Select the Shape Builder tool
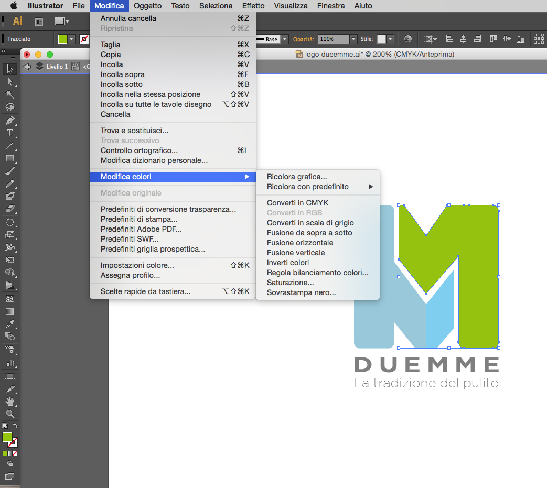The image size is (547, 488). [x=10, y=273]
